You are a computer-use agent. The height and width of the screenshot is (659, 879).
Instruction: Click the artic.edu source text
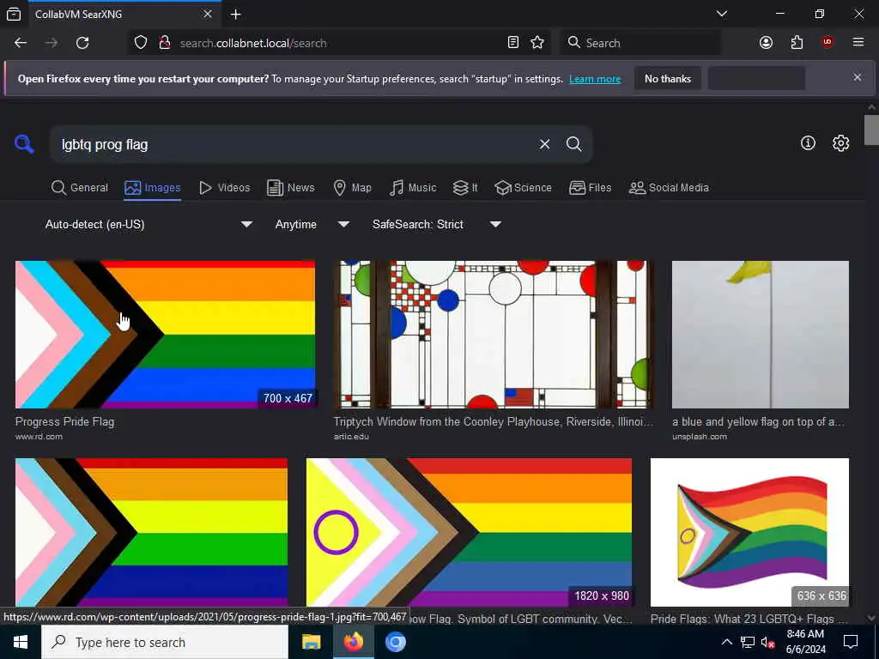[351, 437]
